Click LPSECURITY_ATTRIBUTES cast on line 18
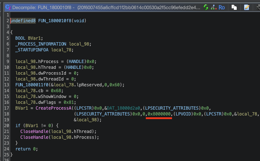Screen dimensions: 260x161 click(103, 114)
